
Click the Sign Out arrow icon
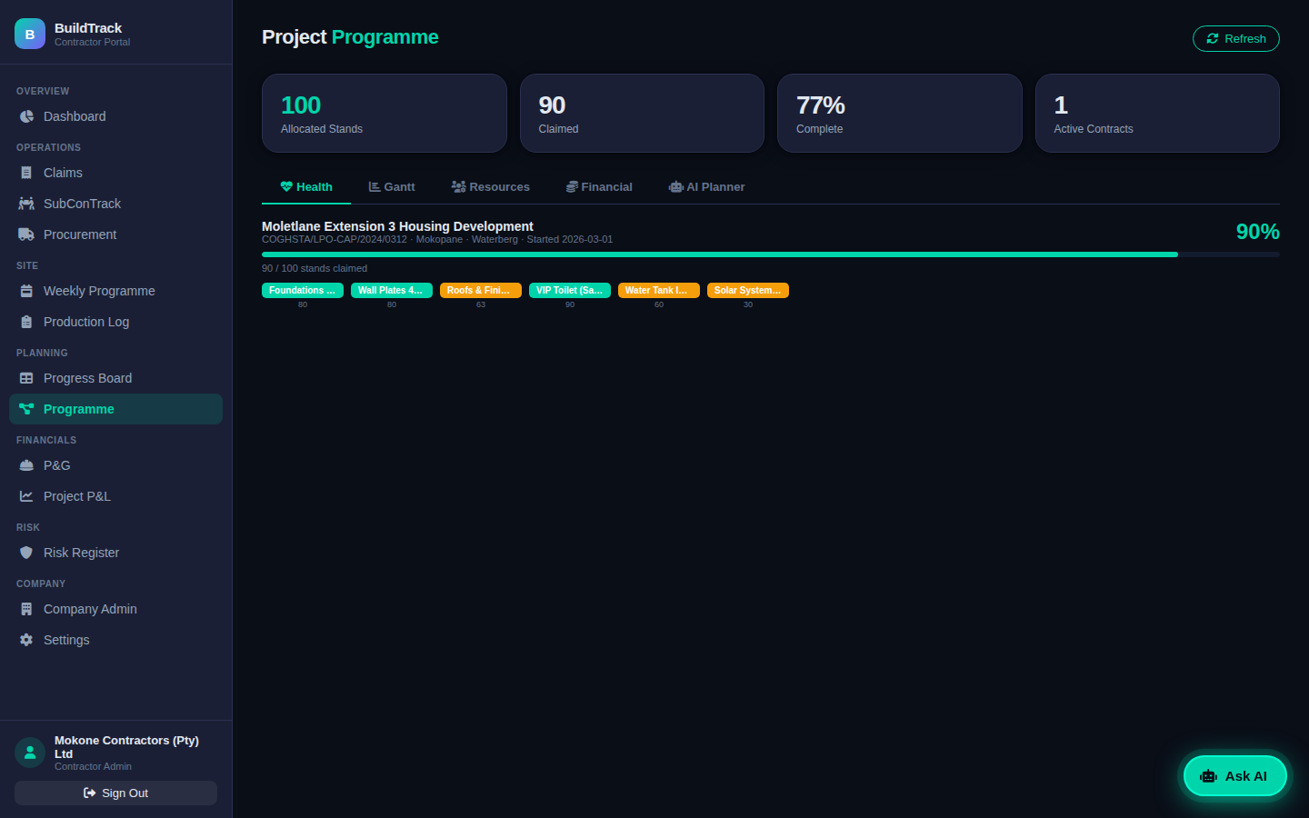click(89, 793)
